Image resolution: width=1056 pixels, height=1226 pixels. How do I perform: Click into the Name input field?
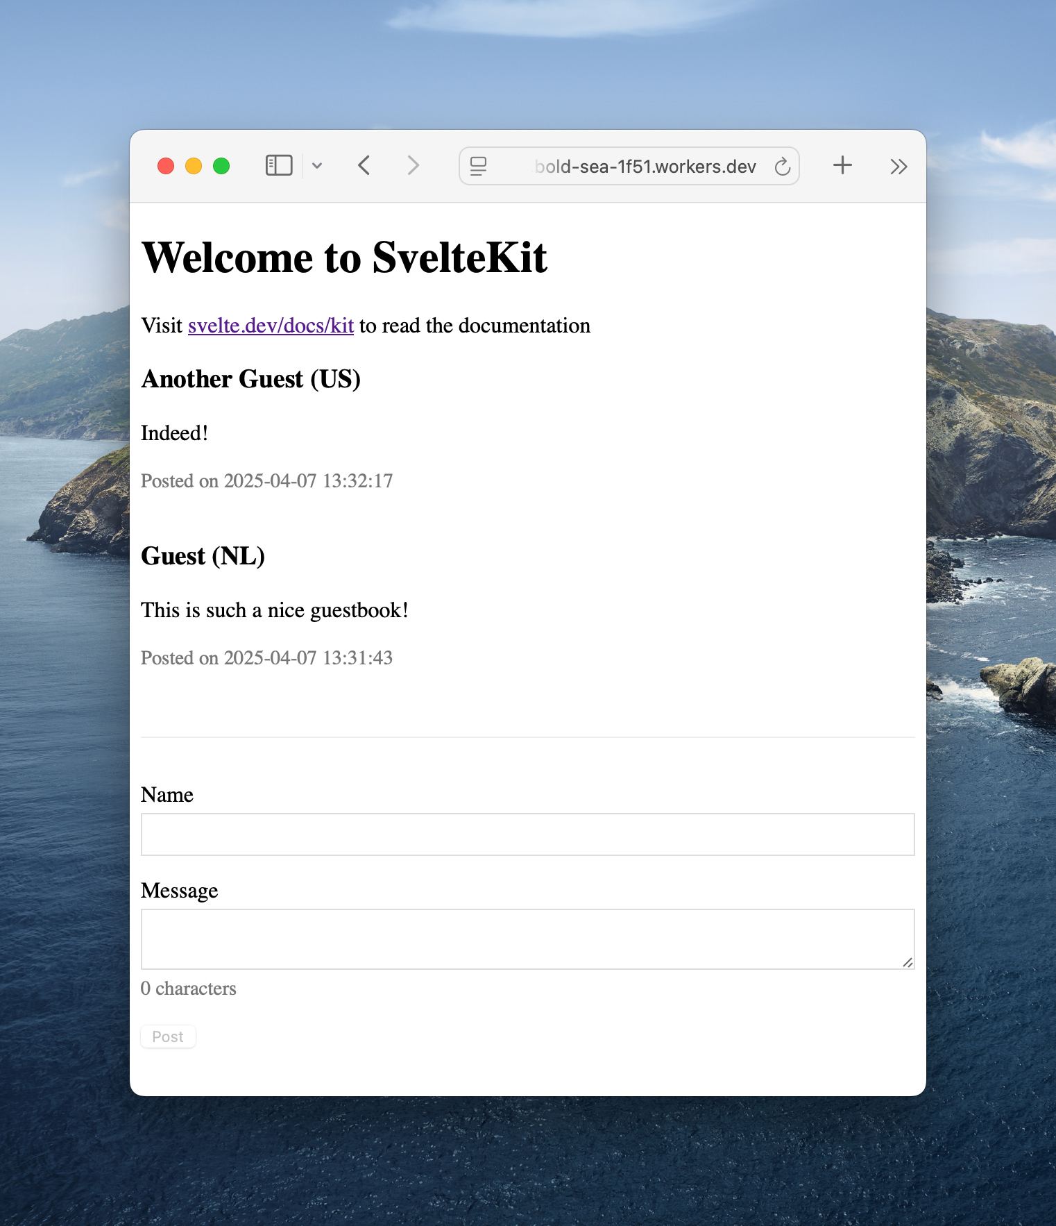pos(527,834)
